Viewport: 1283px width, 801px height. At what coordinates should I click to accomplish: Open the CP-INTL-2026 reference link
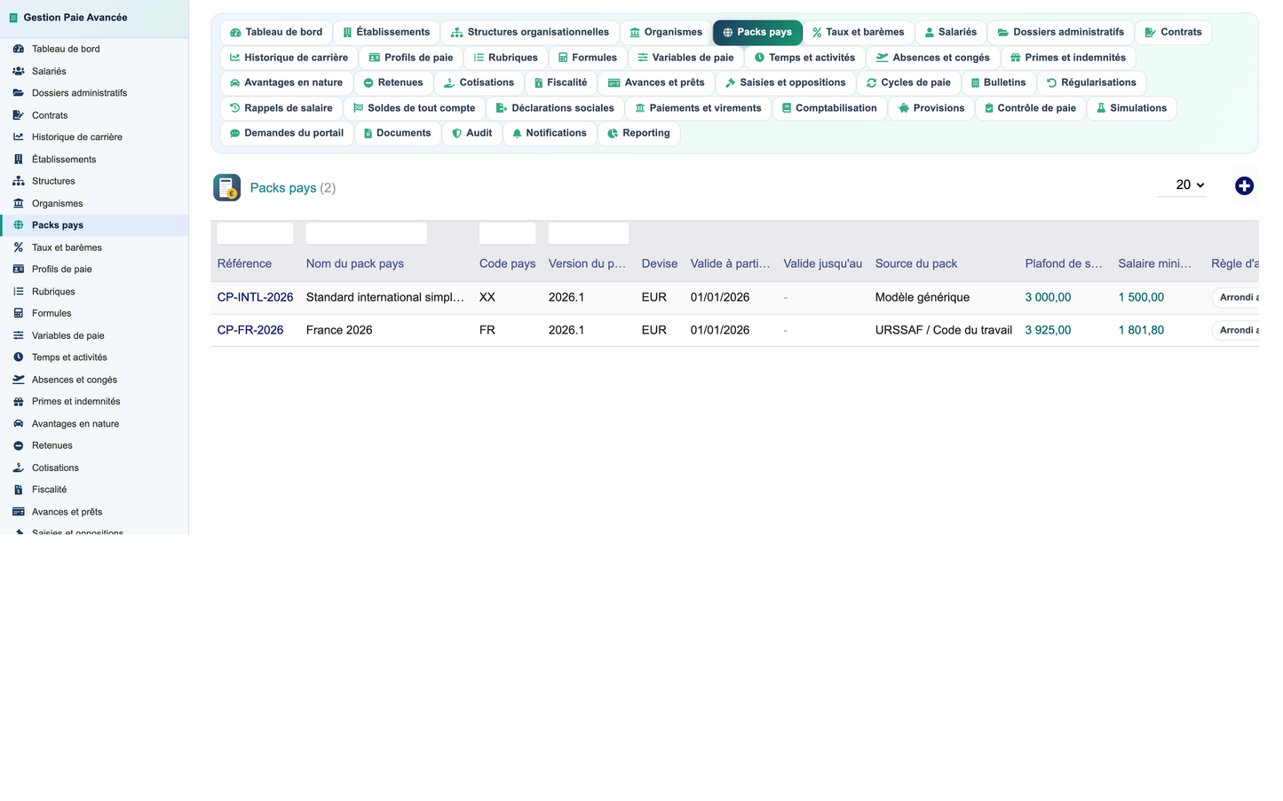pos(255,297)
